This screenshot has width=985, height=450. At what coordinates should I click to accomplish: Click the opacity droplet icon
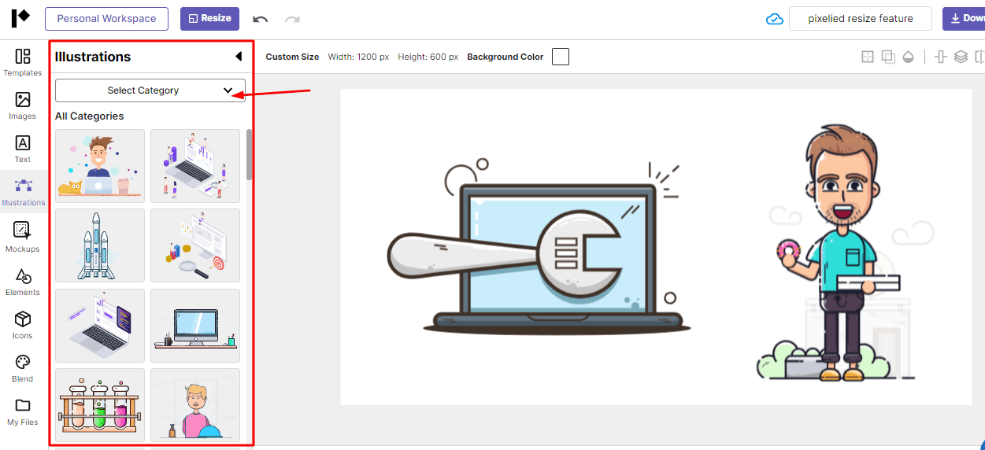(x=909, y=57)
